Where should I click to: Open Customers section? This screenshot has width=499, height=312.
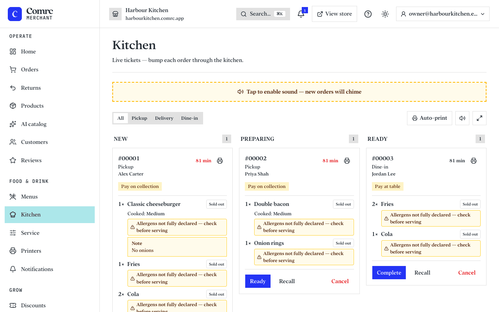(50, 142)
